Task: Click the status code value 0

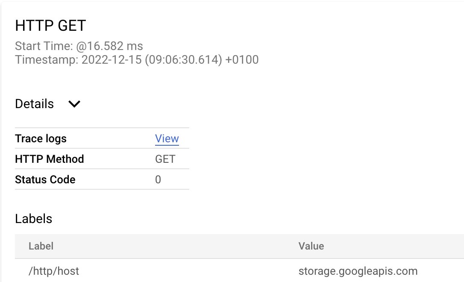Action: [x=158, y=179]
